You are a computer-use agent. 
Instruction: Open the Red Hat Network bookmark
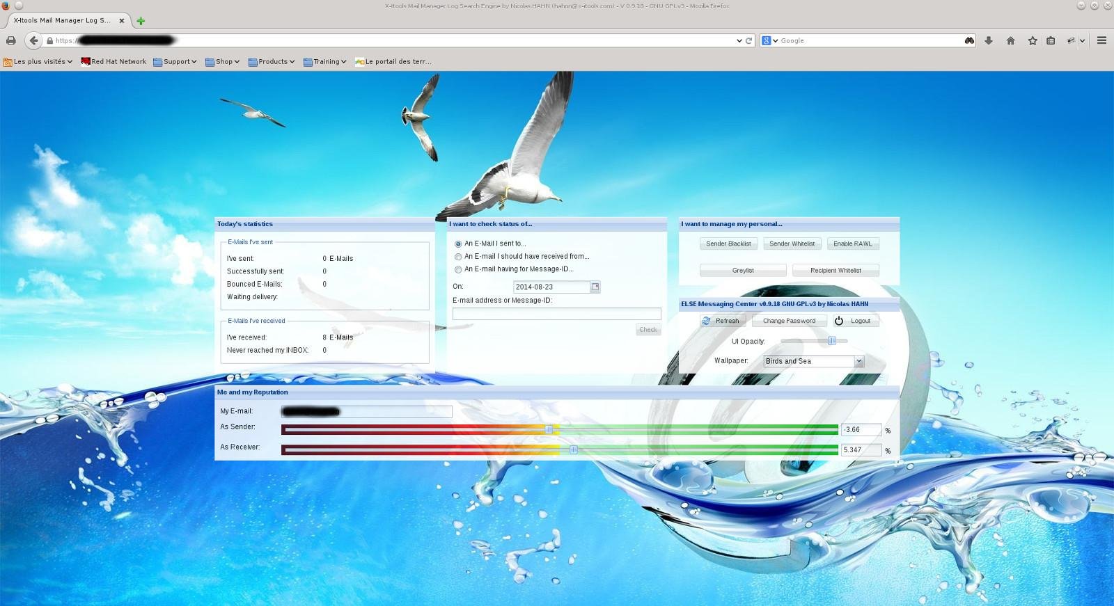click(113, 61)
